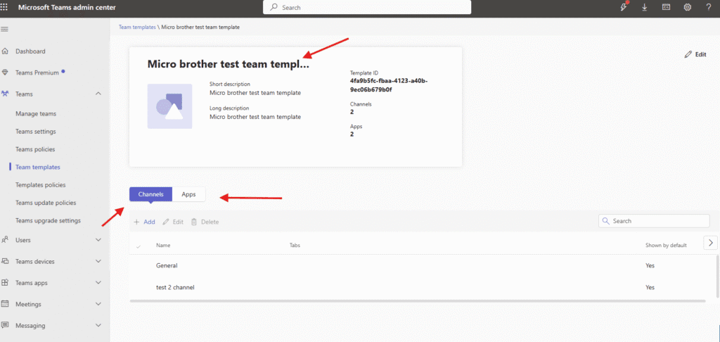
Task: Select the General channel row
Action: pos(167,265)
